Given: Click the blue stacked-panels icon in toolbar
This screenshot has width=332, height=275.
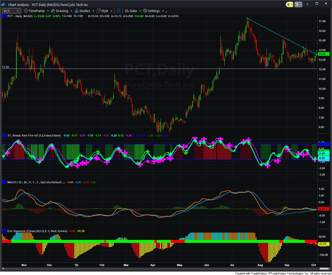Looking at the screenshot, I should 118,11.
